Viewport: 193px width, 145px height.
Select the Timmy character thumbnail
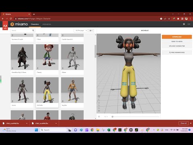coord(47,57)
